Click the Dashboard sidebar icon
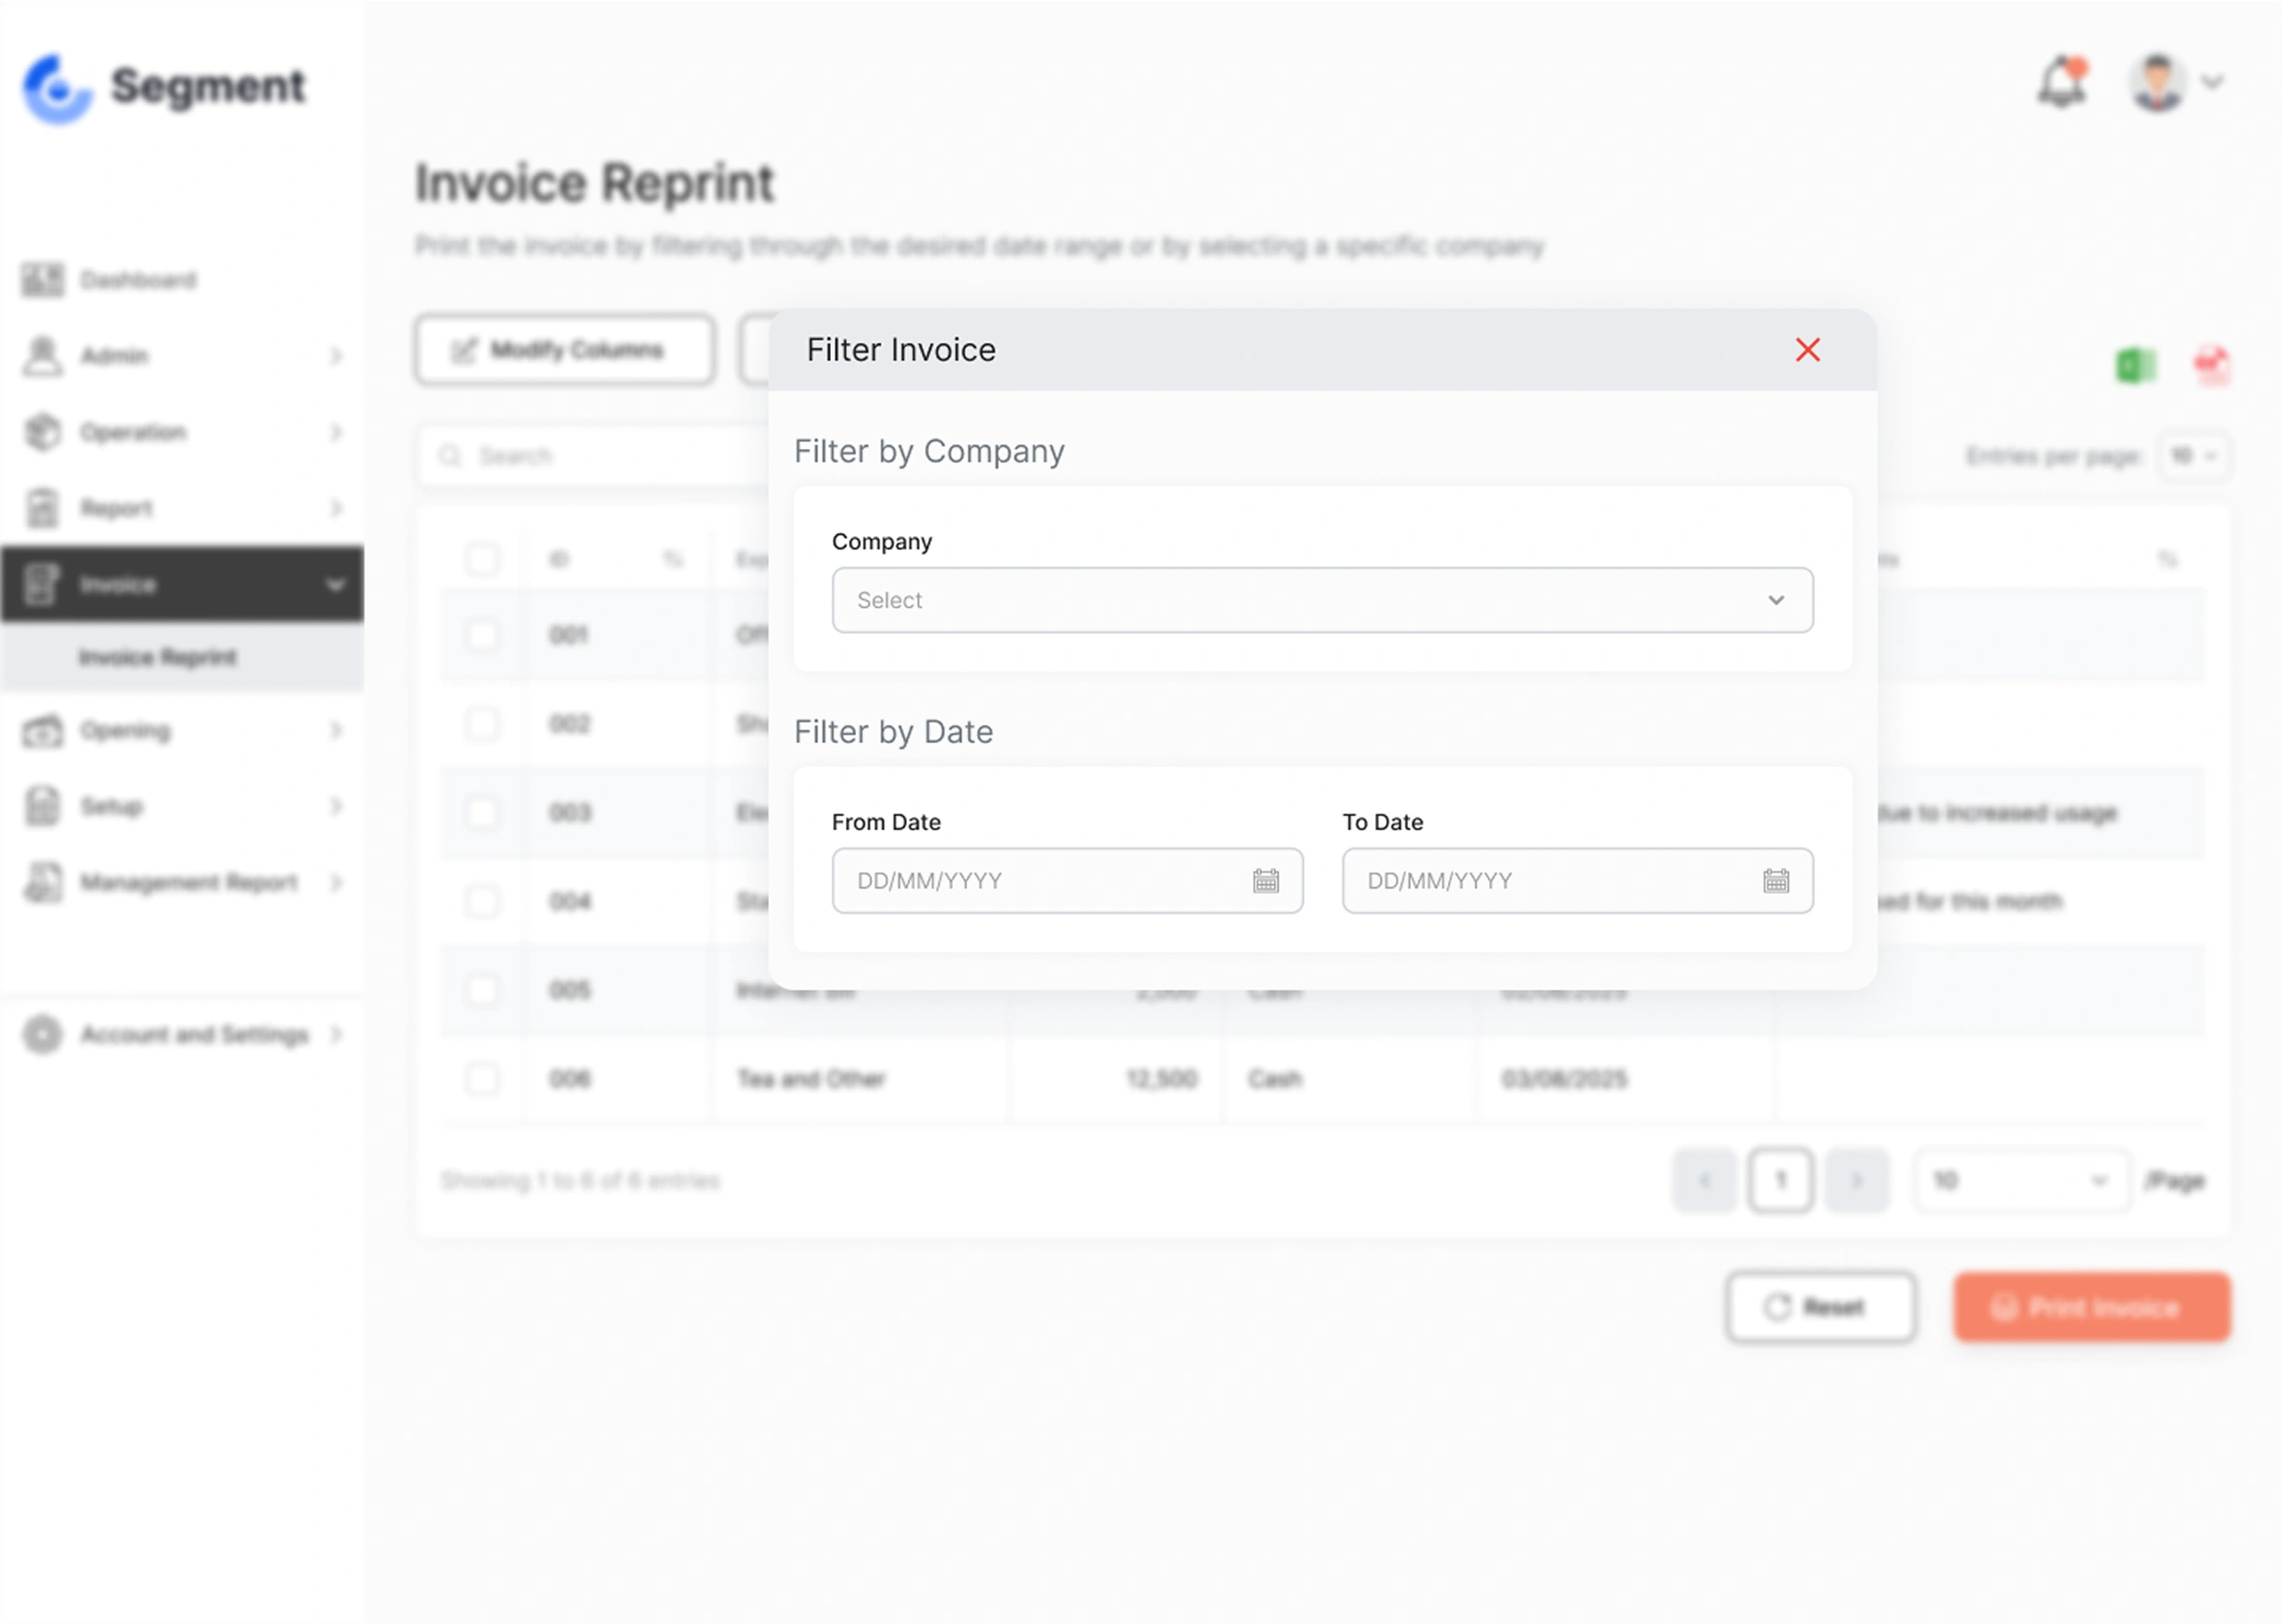 pyautogui.click(x=43, y=280)
